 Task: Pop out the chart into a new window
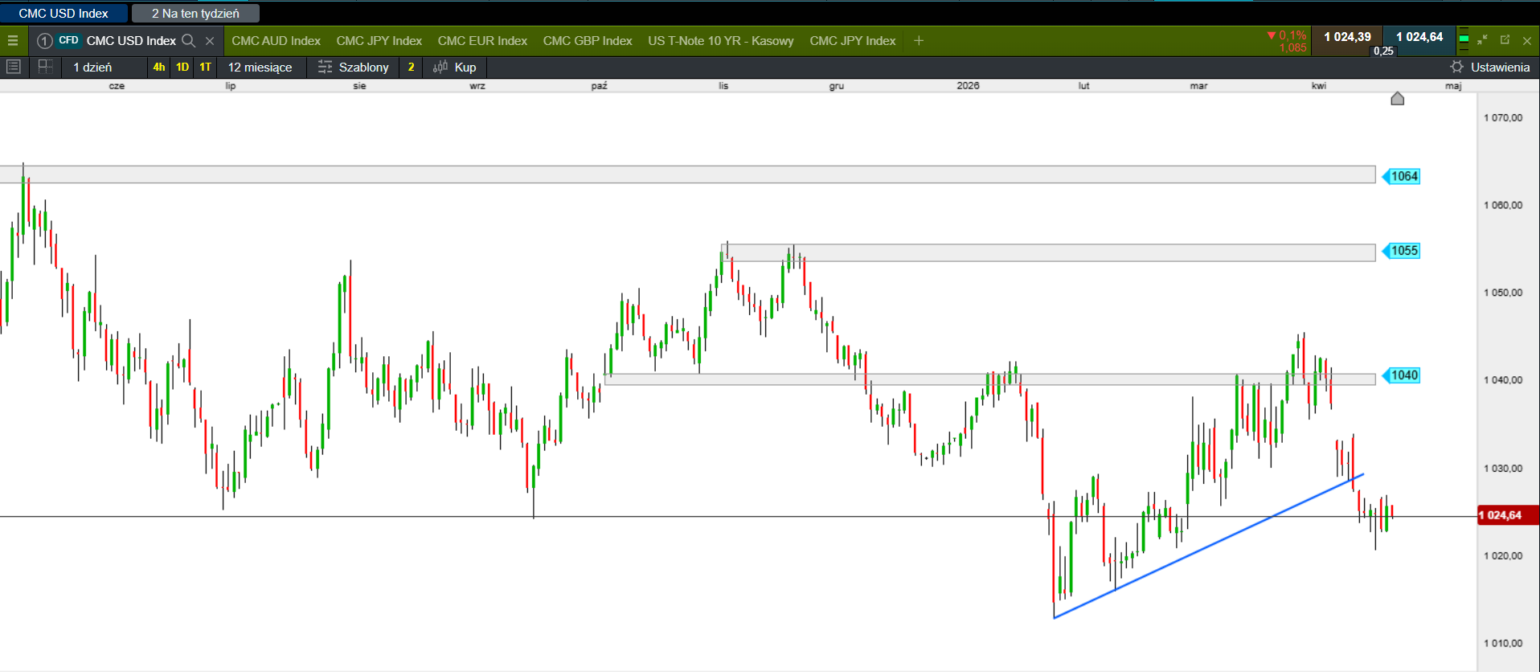click(x=1505, y=39)
